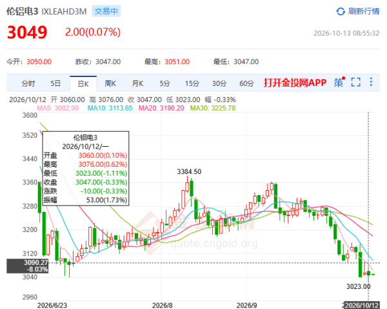
Task: Open the 打开金投网APP link
Action: (295, 83)
